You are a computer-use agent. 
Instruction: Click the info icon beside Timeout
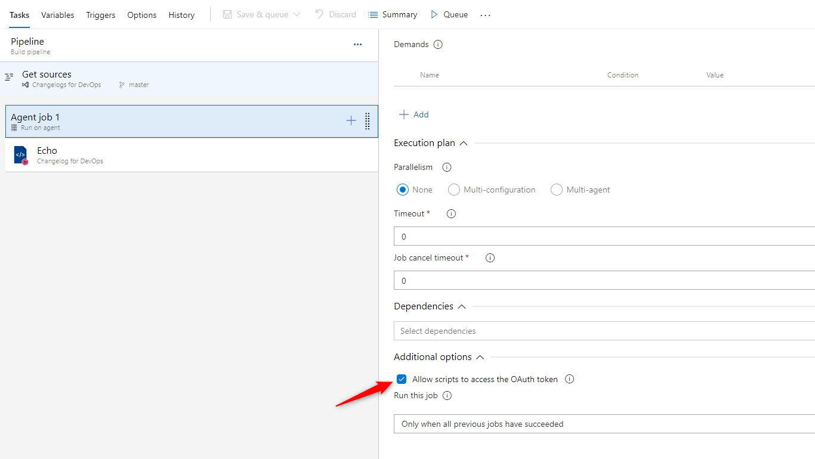(451, 214)
